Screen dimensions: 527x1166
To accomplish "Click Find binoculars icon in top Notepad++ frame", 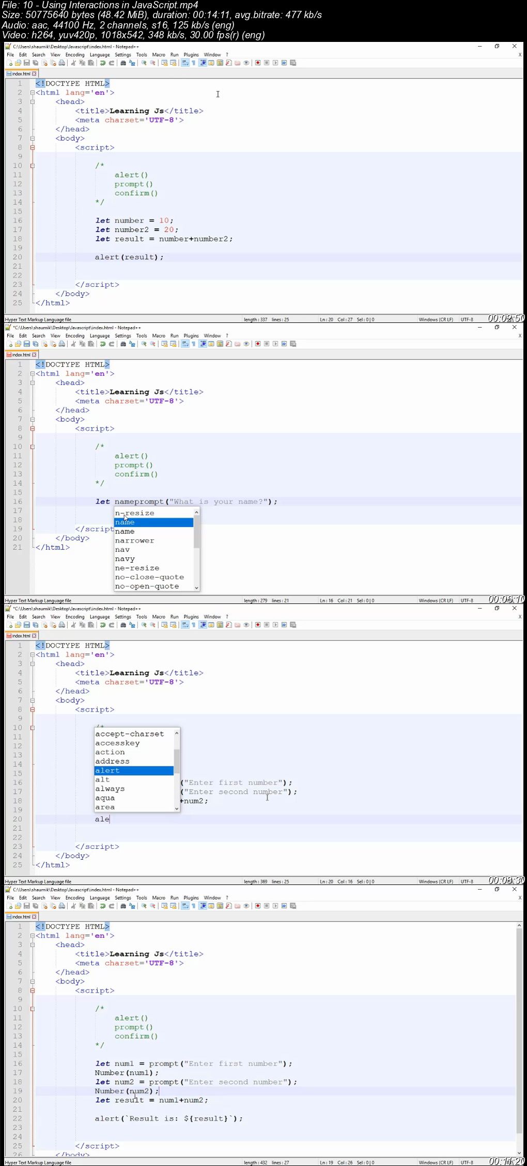I will pos(123,63).
